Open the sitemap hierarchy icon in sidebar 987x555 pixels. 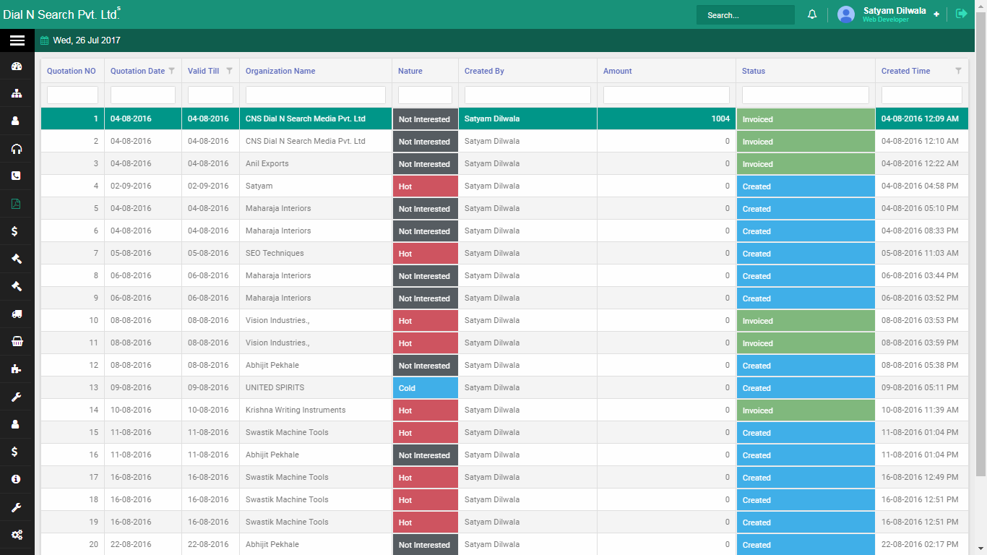coord(17,94)
